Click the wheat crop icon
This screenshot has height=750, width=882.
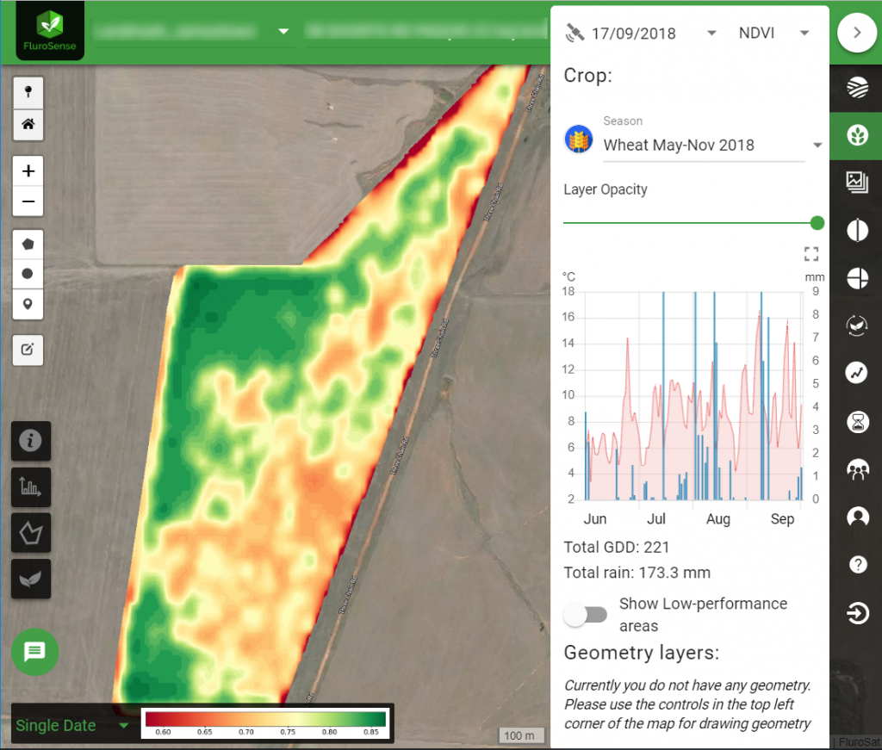(x=579, y=139)
